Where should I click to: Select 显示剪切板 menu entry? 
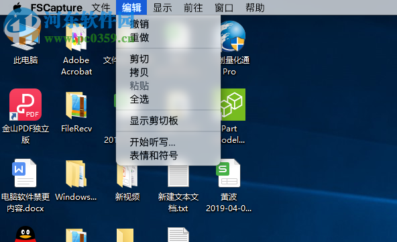168,121
